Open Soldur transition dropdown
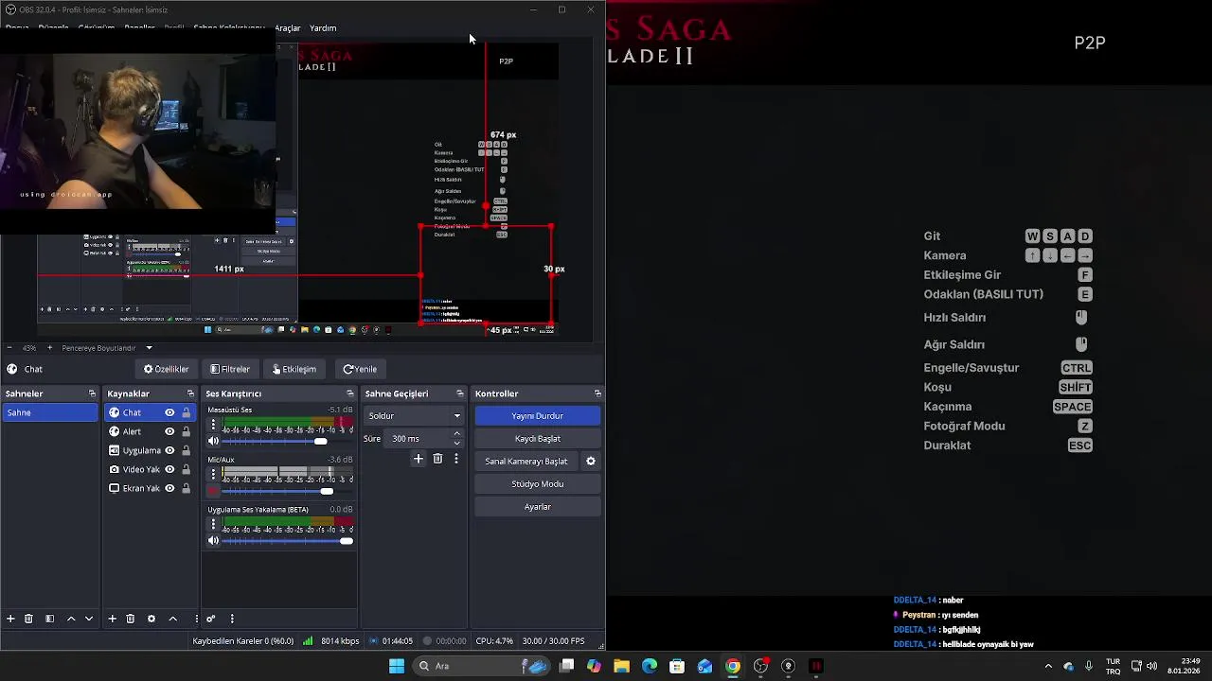Screen dimensions: 1212x681 click(x=414, y=416)
